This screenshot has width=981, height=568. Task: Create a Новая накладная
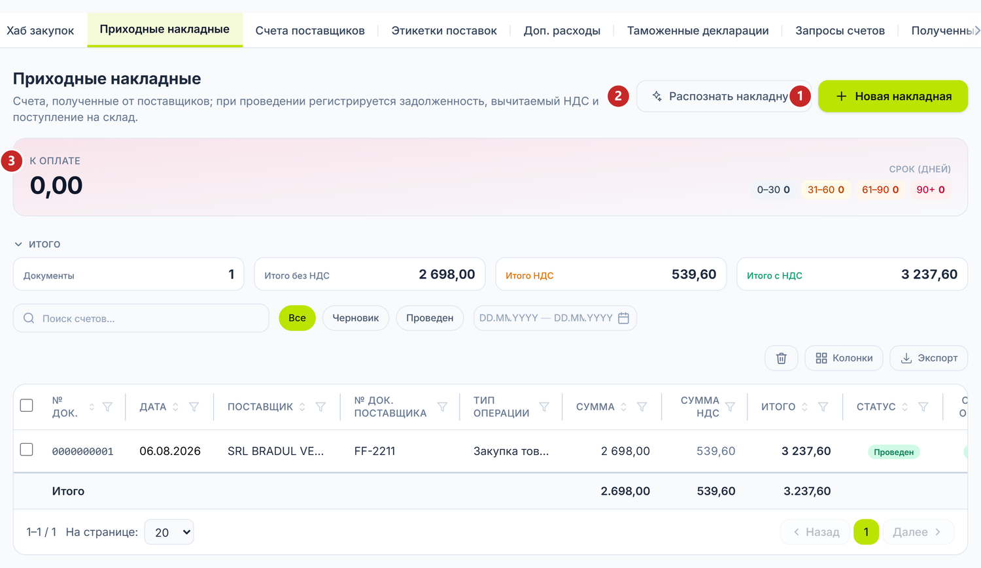pyautogui.click(x=893, y=96)
